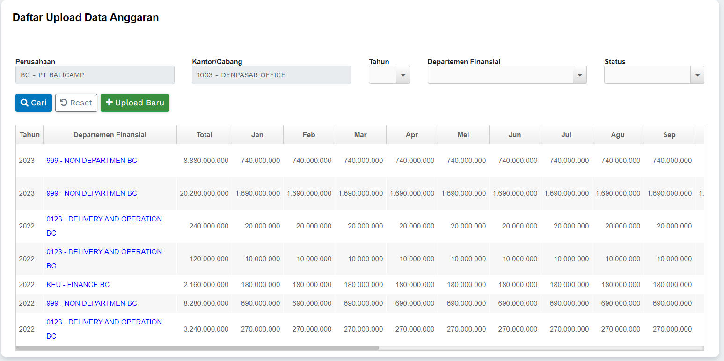Expand the Departemen Finansial filter dropdown
Image resolution: width=724 pixels, height=361 pixels.
[x=579, y=75]
